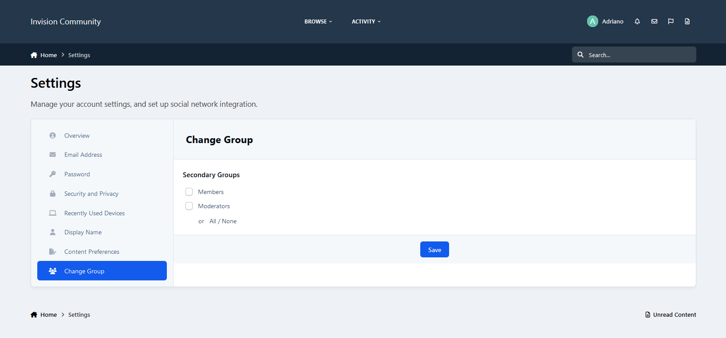Image resolution: width=726 pixels, height=338 pixels.
Task: Expand the Browse dropdown menu
Action: (x=318, y=21)
